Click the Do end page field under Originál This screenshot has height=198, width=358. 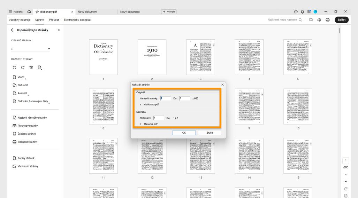point(185,98)
